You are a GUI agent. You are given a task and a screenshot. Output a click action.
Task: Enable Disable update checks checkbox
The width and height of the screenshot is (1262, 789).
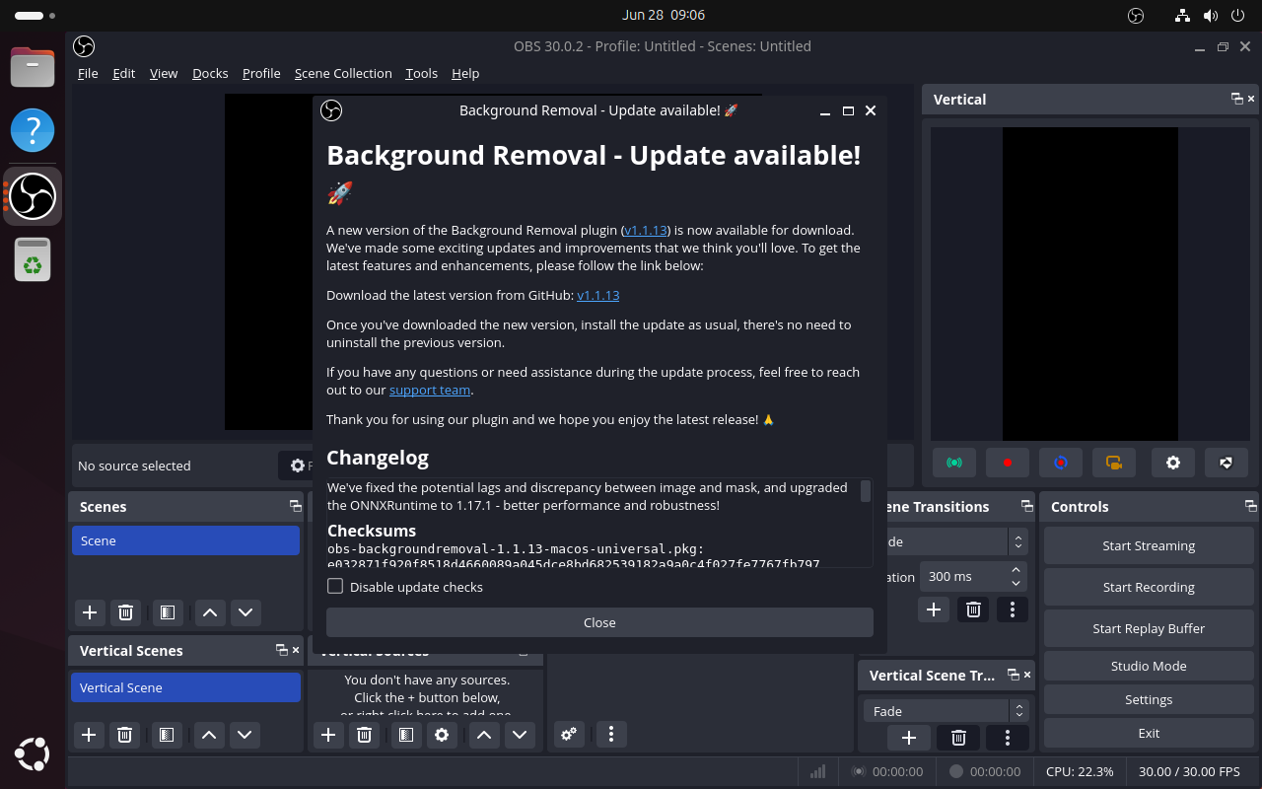pyautogui.click(x=335, y=586)
